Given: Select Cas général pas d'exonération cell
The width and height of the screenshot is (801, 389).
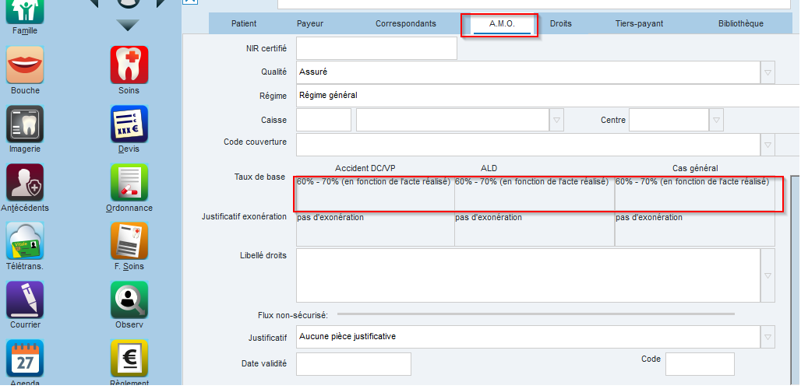Looking at the screenshot, I should tap(695, 230).
